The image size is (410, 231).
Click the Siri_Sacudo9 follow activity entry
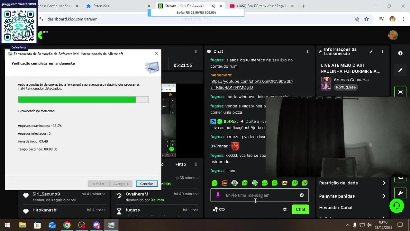[x=64, y=197]
